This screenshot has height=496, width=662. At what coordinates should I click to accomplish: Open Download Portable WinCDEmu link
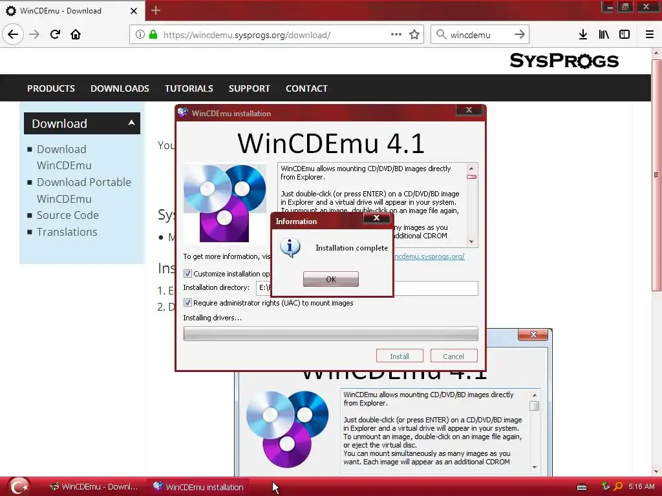83,191
